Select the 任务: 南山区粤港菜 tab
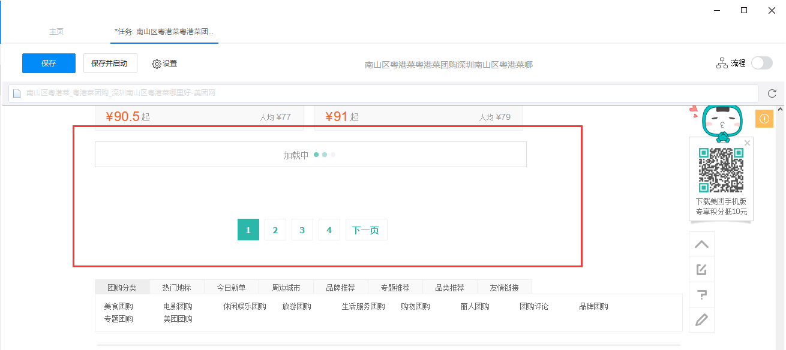The image size is (786, 350). pos(164,31)
